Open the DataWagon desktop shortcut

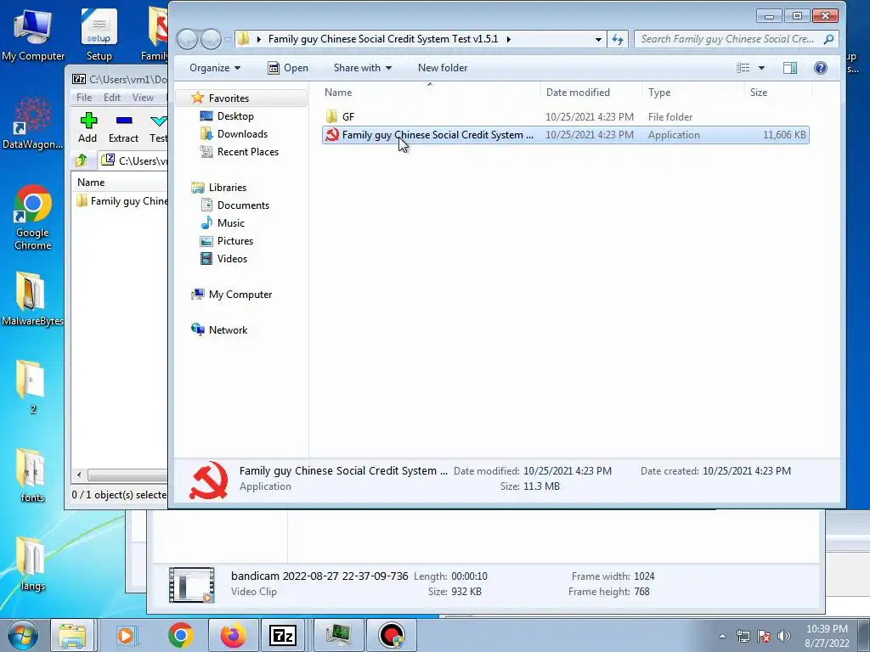33,123
